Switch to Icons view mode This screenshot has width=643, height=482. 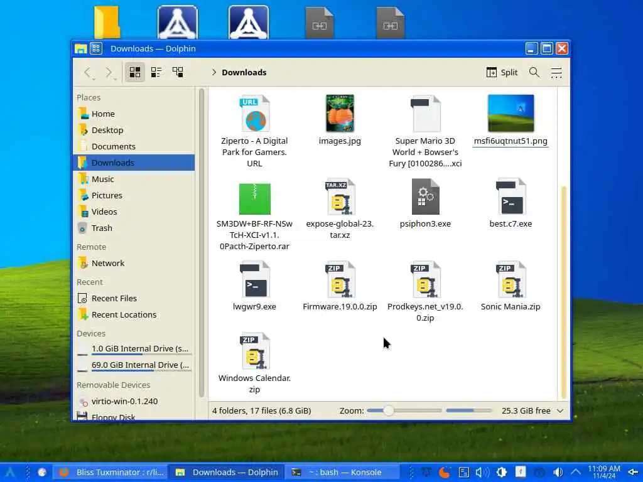tap(135, 72)
